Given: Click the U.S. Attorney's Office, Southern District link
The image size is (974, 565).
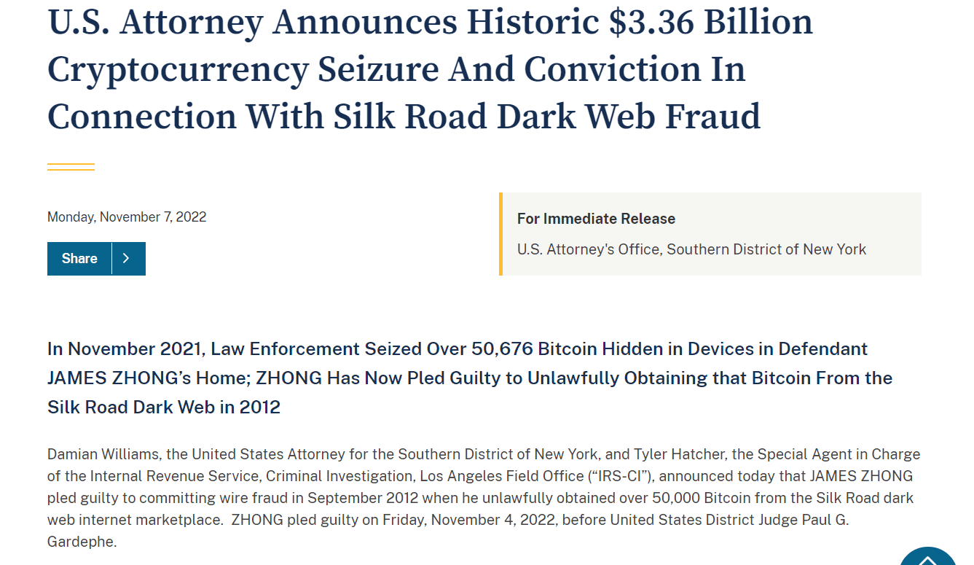Looking at the screenshot, I should (691, 249).
